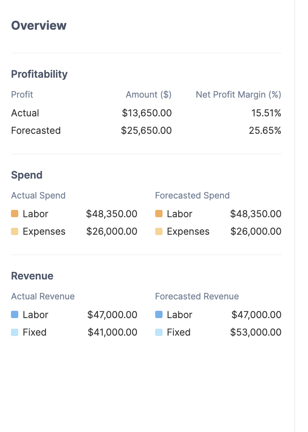Click the orange Labor swatch under Actual Spend
The width and height of the screenshot is (308, 432).
click(15, 214)
